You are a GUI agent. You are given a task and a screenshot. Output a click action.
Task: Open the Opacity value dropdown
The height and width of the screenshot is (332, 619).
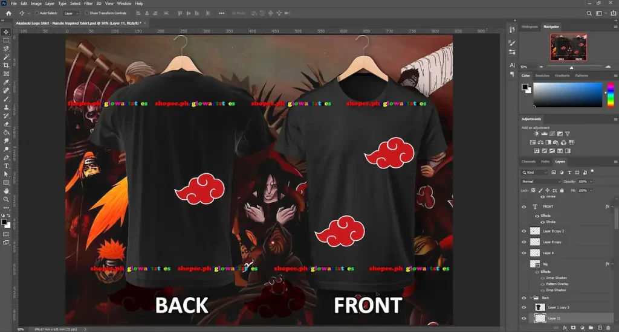pyautogui.click(x=591, y=181)
